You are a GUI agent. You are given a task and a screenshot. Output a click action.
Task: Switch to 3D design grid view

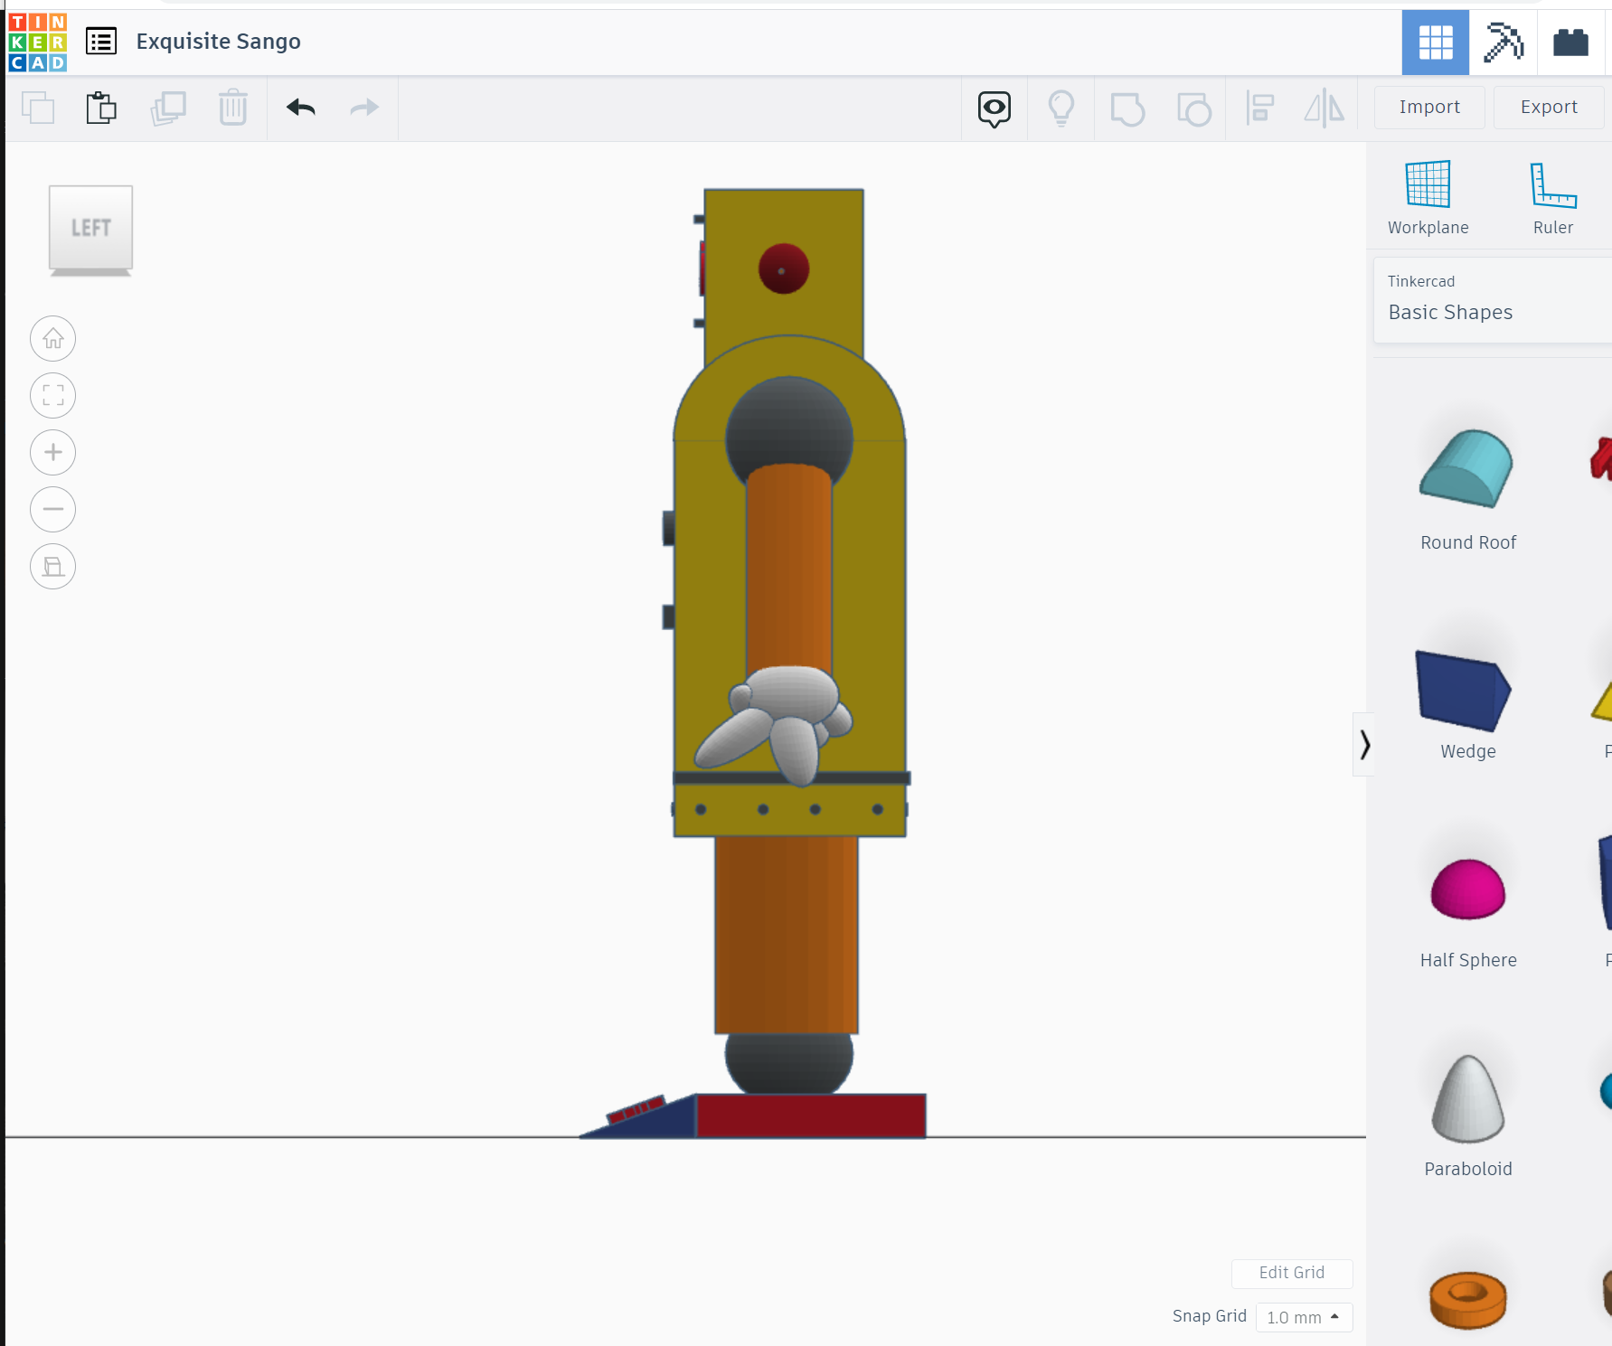tap(1436, 42)
